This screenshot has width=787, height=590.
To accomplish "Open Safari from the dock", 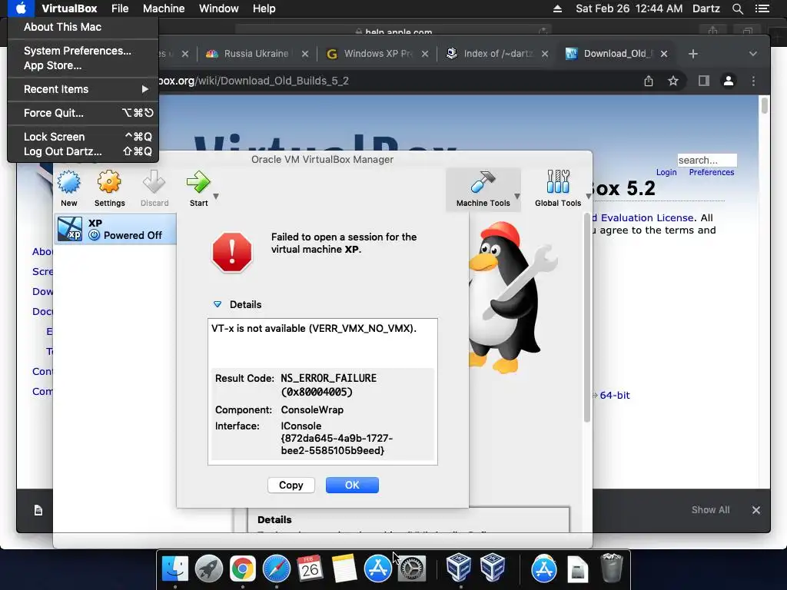I will (277, 568).
